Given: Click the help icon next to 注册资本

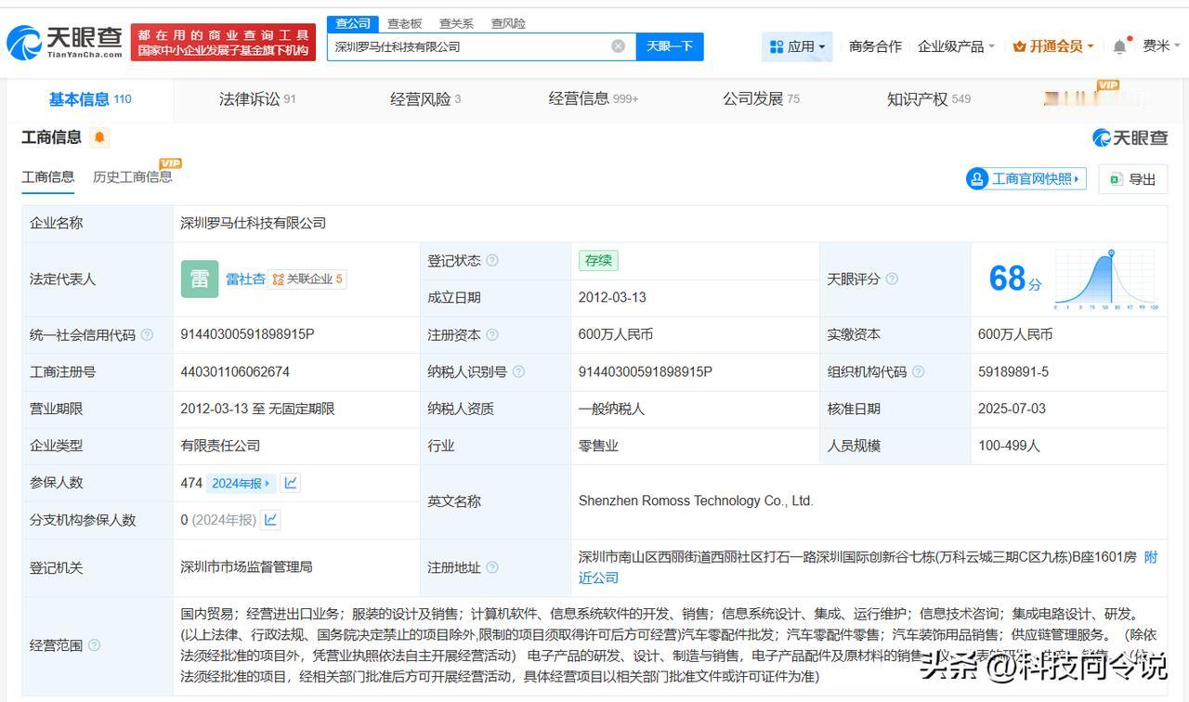Looking at the screenshot, I should (492, 334).
